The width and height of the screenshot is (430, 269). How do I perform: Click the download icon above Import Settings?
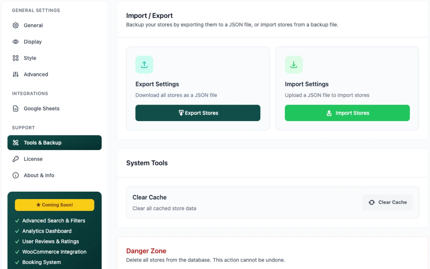coord(294,65)
